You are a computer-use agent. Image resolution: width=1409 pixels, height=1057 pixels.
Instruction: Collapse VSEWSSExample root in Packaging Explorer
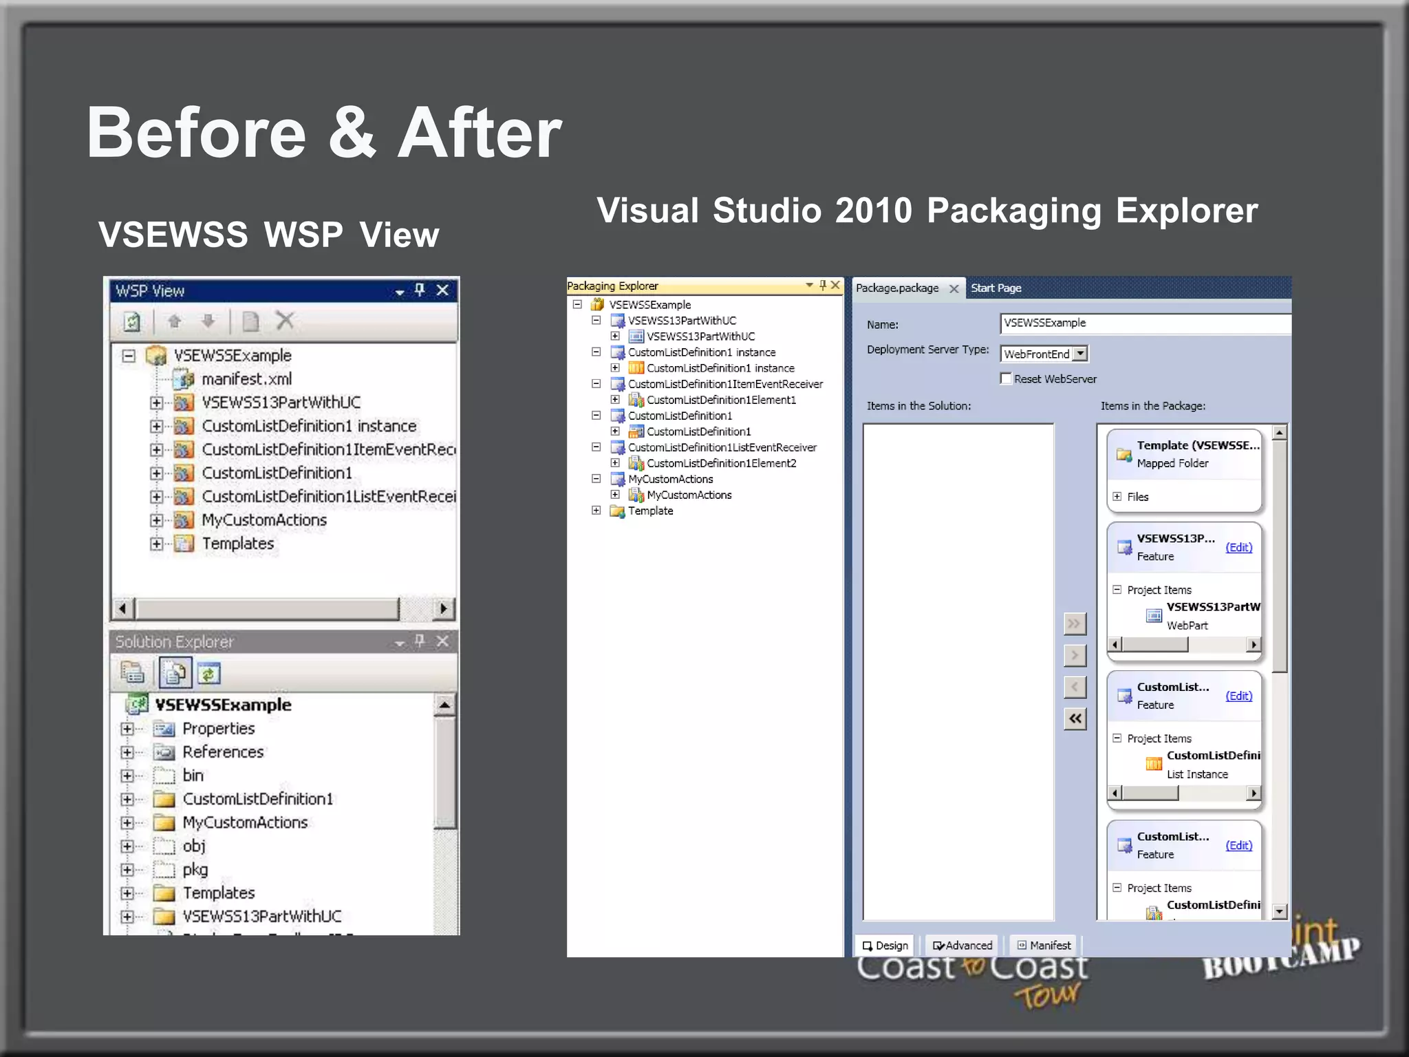[x=578, y=304]
